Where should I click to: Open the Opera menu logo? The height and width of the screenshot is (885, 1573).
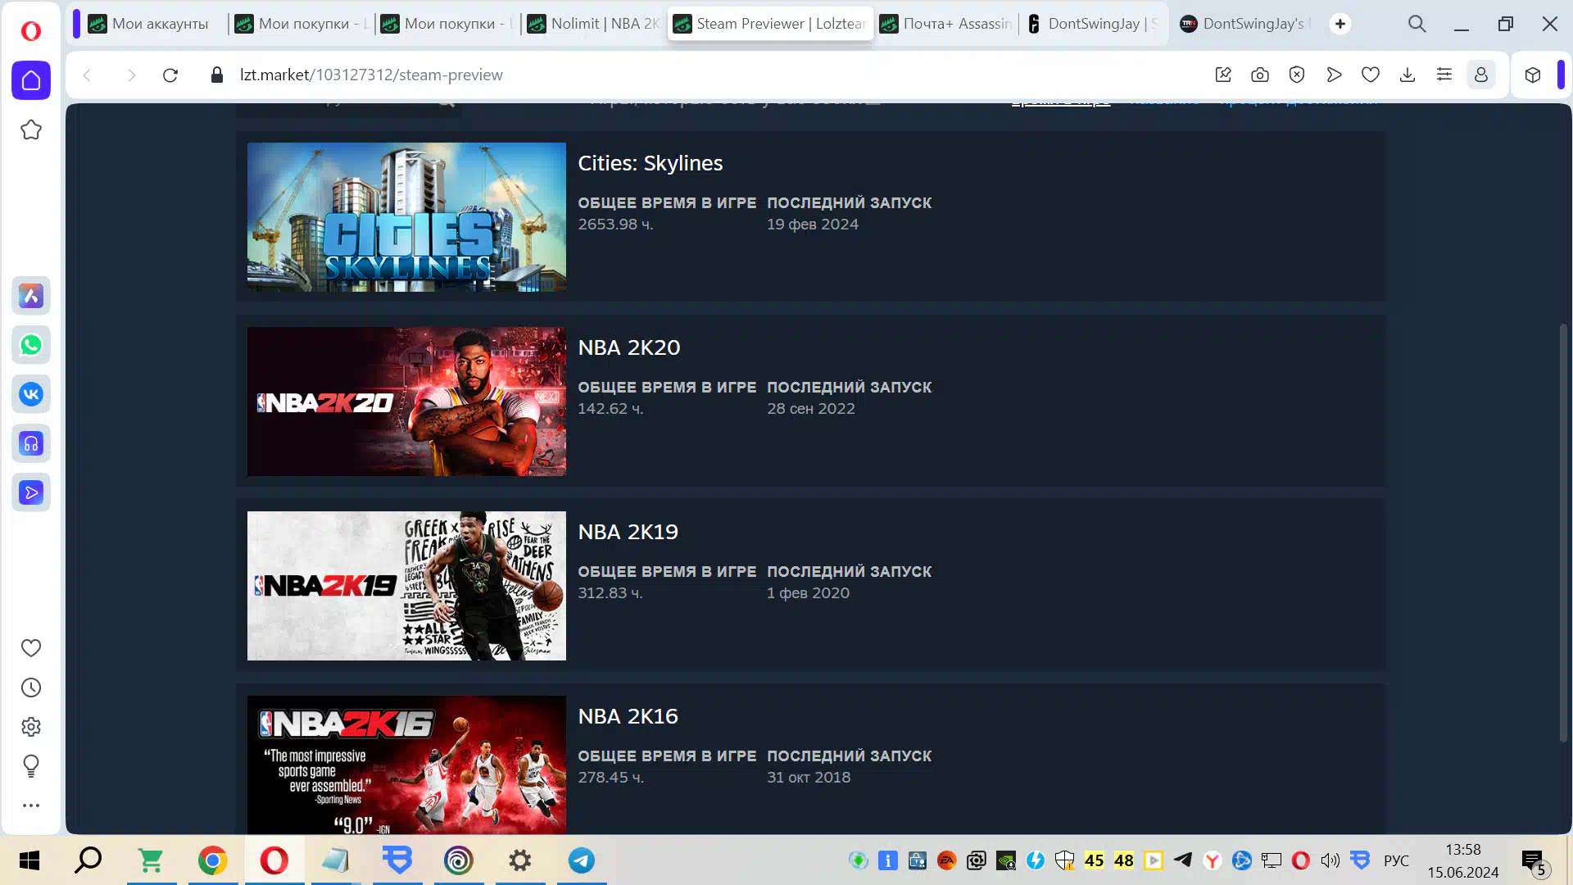31,31
